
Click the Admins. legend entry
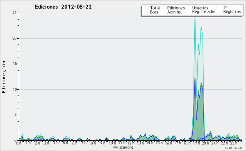tap(171, 12)
